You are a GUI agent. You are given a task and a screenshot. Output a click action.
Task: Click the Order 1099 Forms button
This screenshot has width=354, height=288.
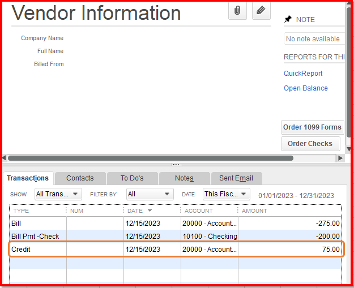[312, 127]
